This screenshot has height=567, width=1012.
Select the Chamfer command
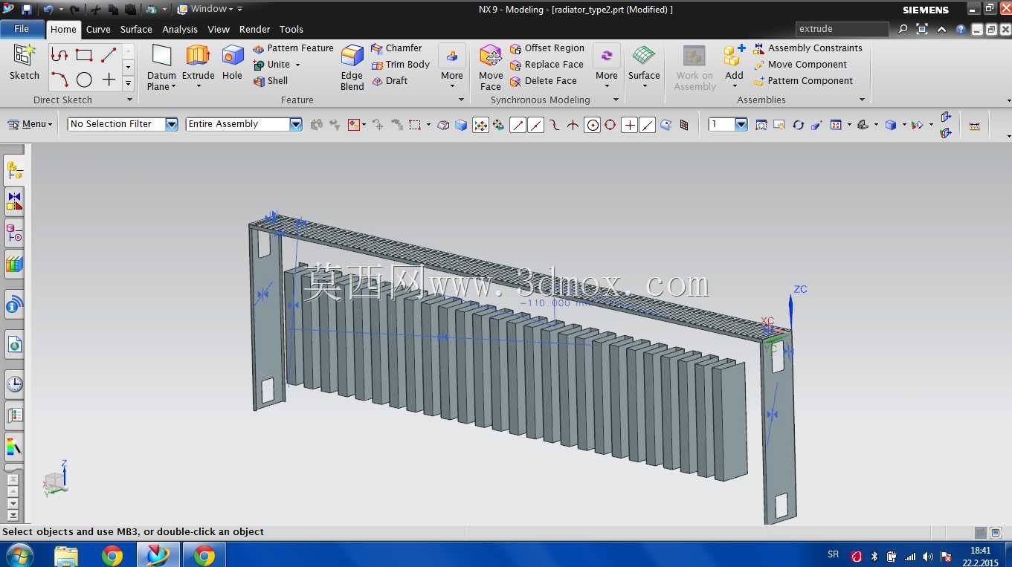(x=396, y=48)
